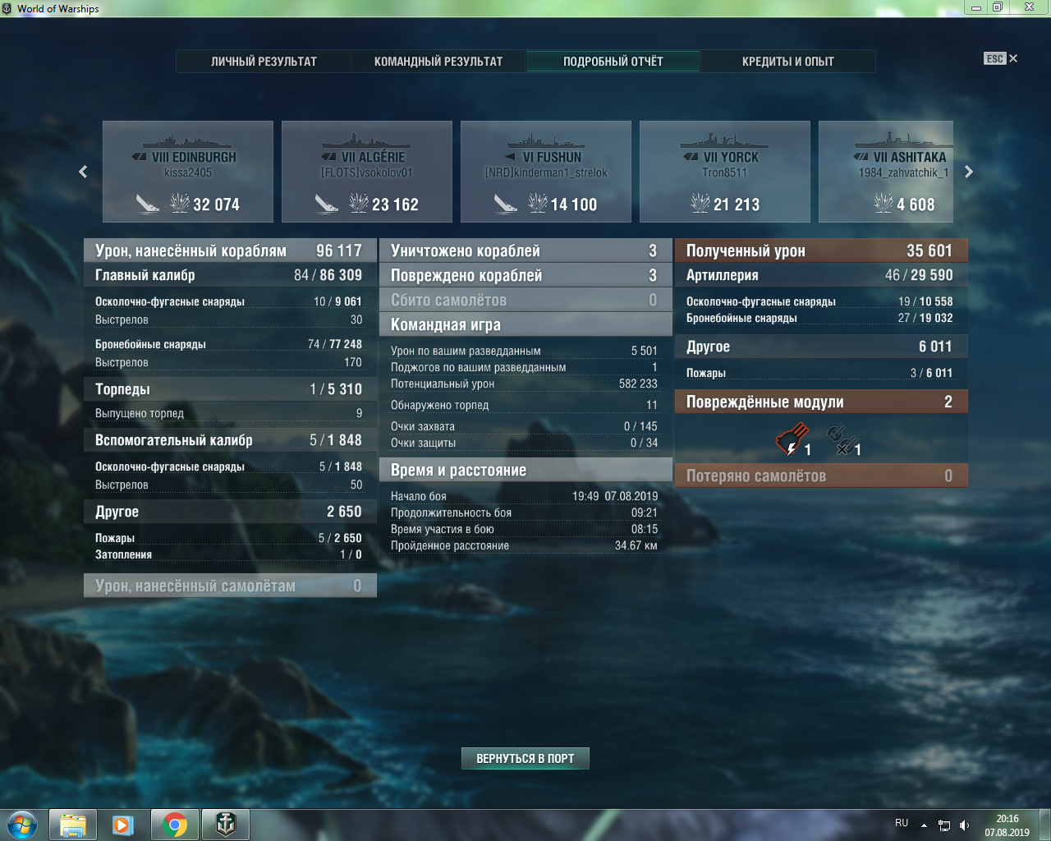Open File Explorer from the taskbar
1051x841 pixels.
coord(73,825)
